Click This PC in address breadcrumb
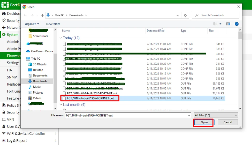 [x=59, y=15]
